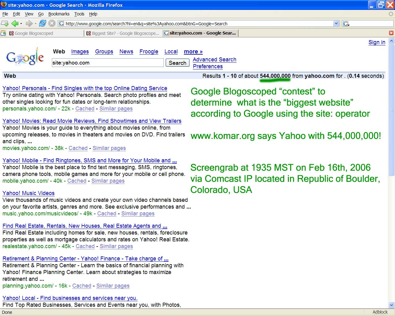The height and width of the screenshot is (316, 395).
Task: Click the Adblock status bar entry
Action: (x=380, y=312)
